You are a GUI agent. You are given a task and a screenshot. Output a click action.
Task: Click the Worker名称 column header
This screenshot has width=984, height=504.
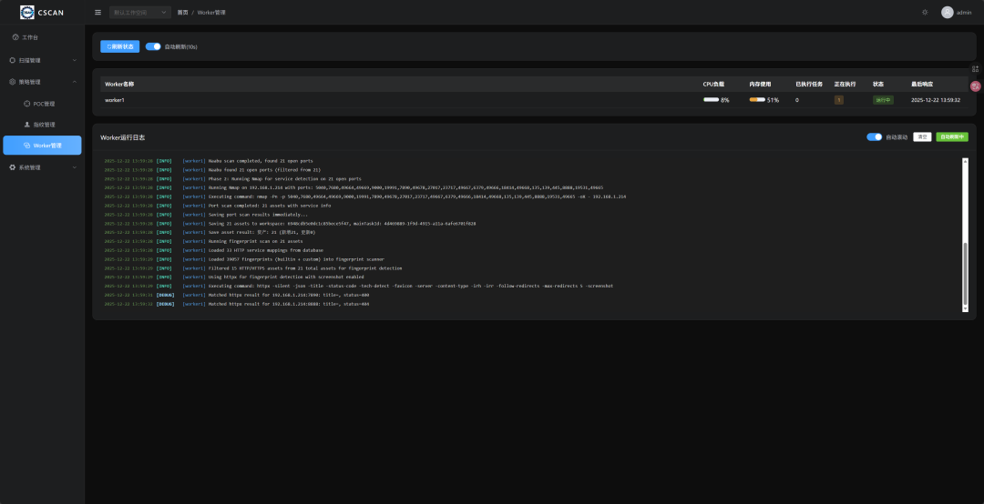tap(119, 84)
